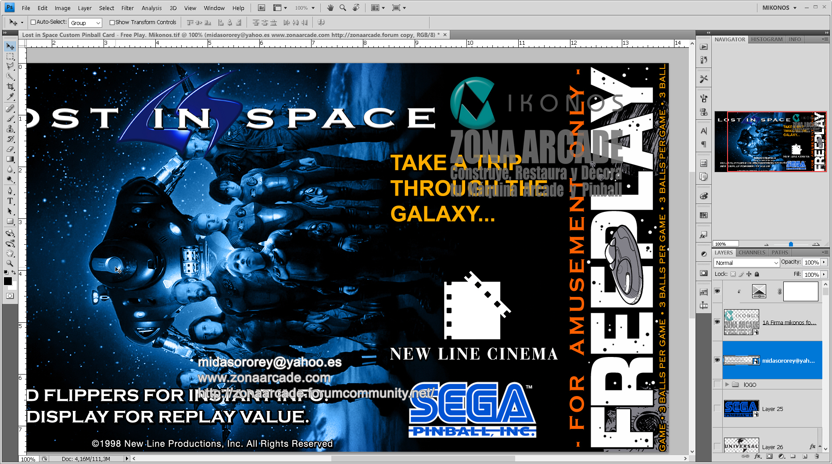The image size is (832, 464).
Task: Open the Layers panel options menu
Action: click(x=825, y=253)
